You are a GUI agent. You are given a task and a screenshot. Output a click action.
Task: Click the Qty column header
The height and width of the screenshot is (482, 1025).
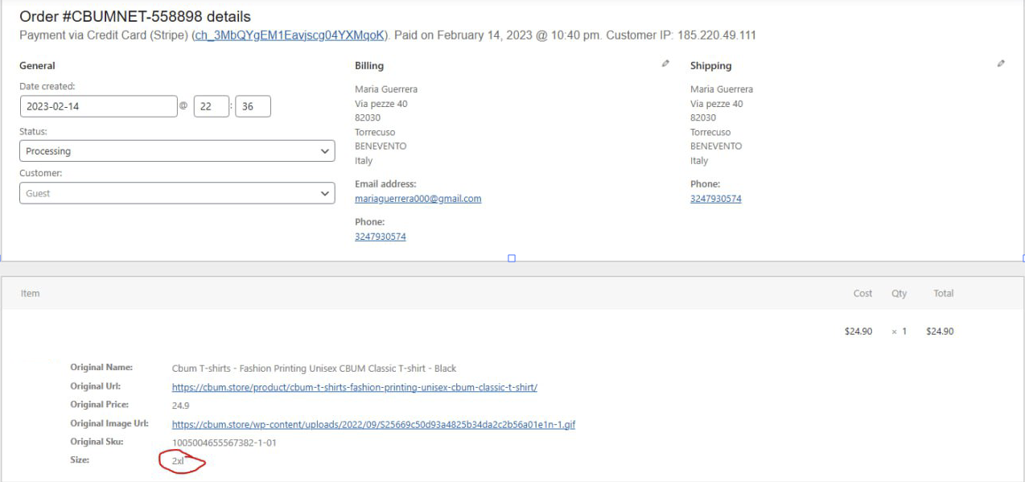[899, 294]
